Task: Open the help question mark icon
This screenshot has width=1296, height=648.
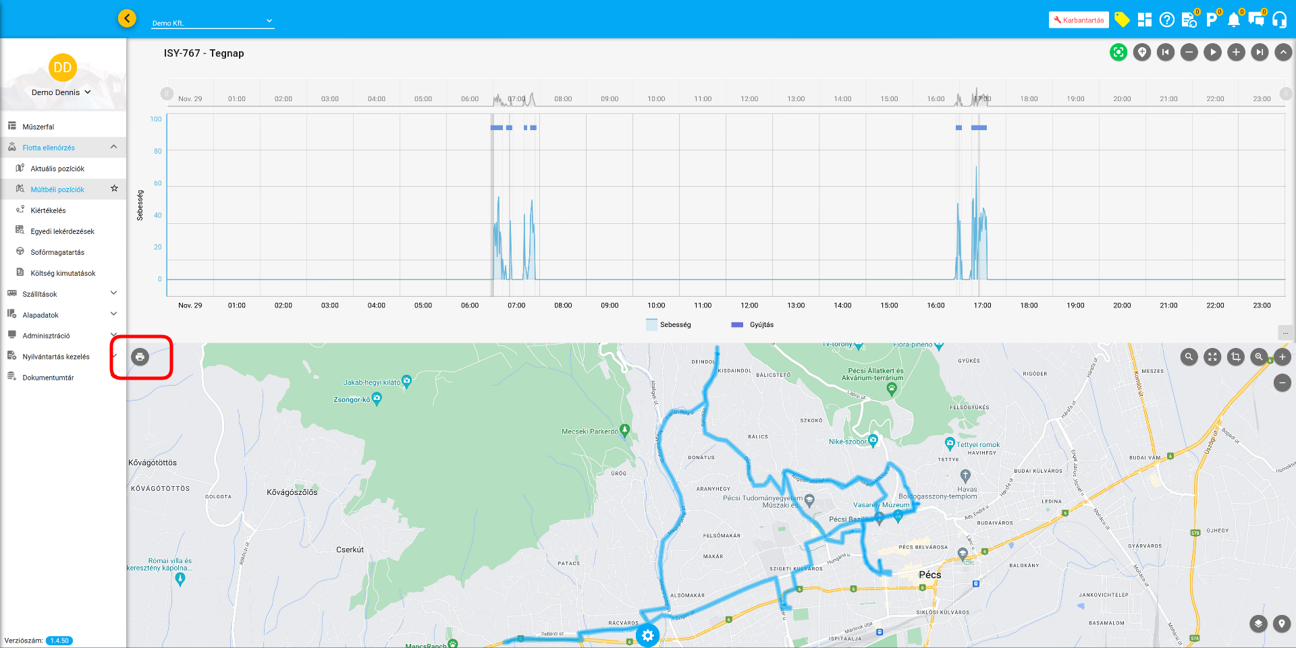Action: point(1166,20)
